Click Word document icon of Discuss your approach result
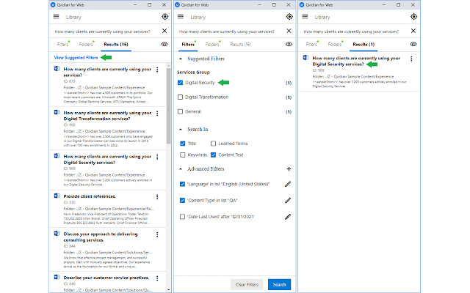 pos(57,234)
